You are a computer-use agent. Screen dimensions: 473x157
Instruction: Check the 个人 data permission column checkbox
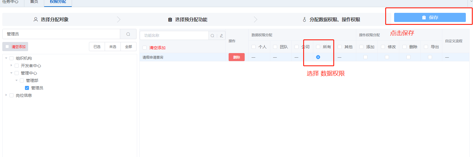click(254, 47)
